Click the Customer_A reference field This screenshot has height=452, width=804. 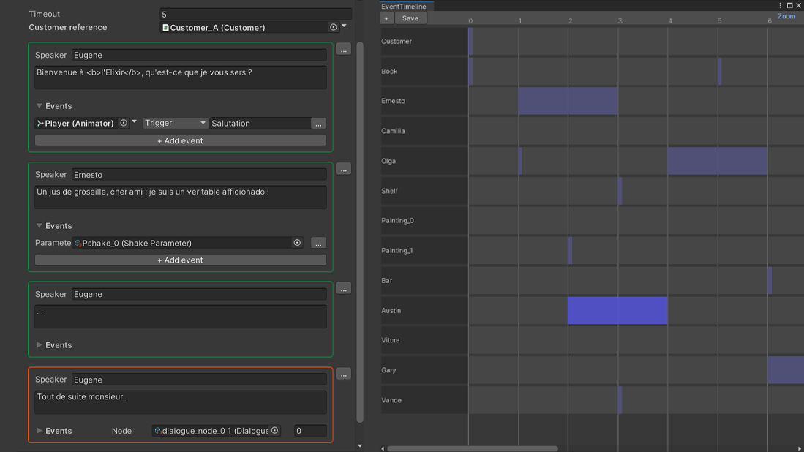(244, 27)
